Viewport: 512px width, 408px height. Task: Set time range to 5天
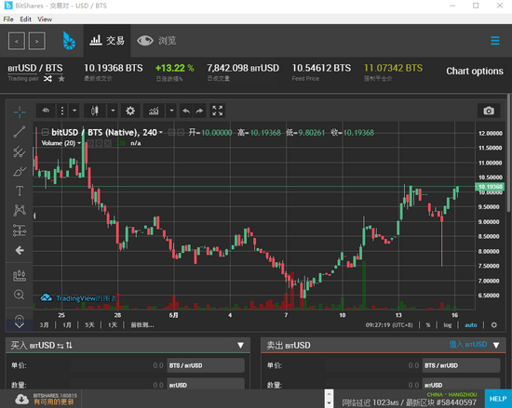[x=89, y=325]
